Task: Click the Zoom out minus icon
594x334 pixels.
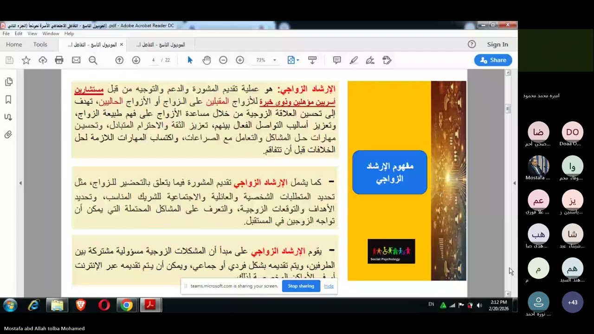Action: (x=223, y=60)
